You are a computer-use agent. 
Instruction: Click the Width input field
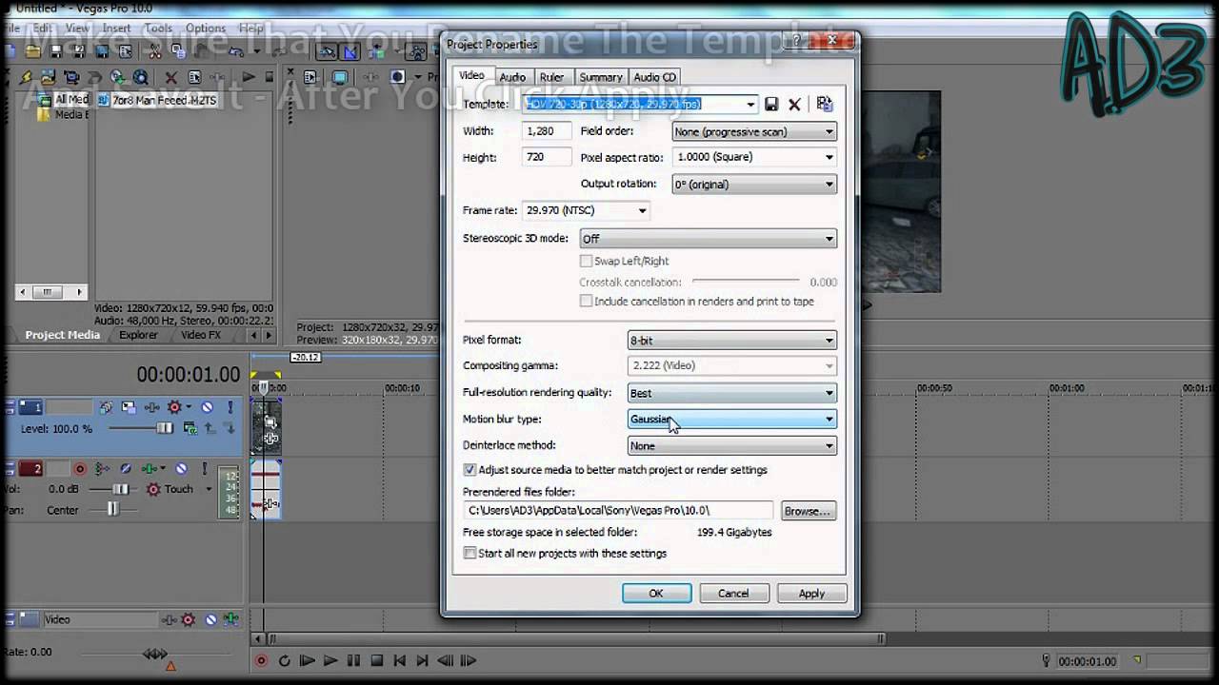click(547, 131)
